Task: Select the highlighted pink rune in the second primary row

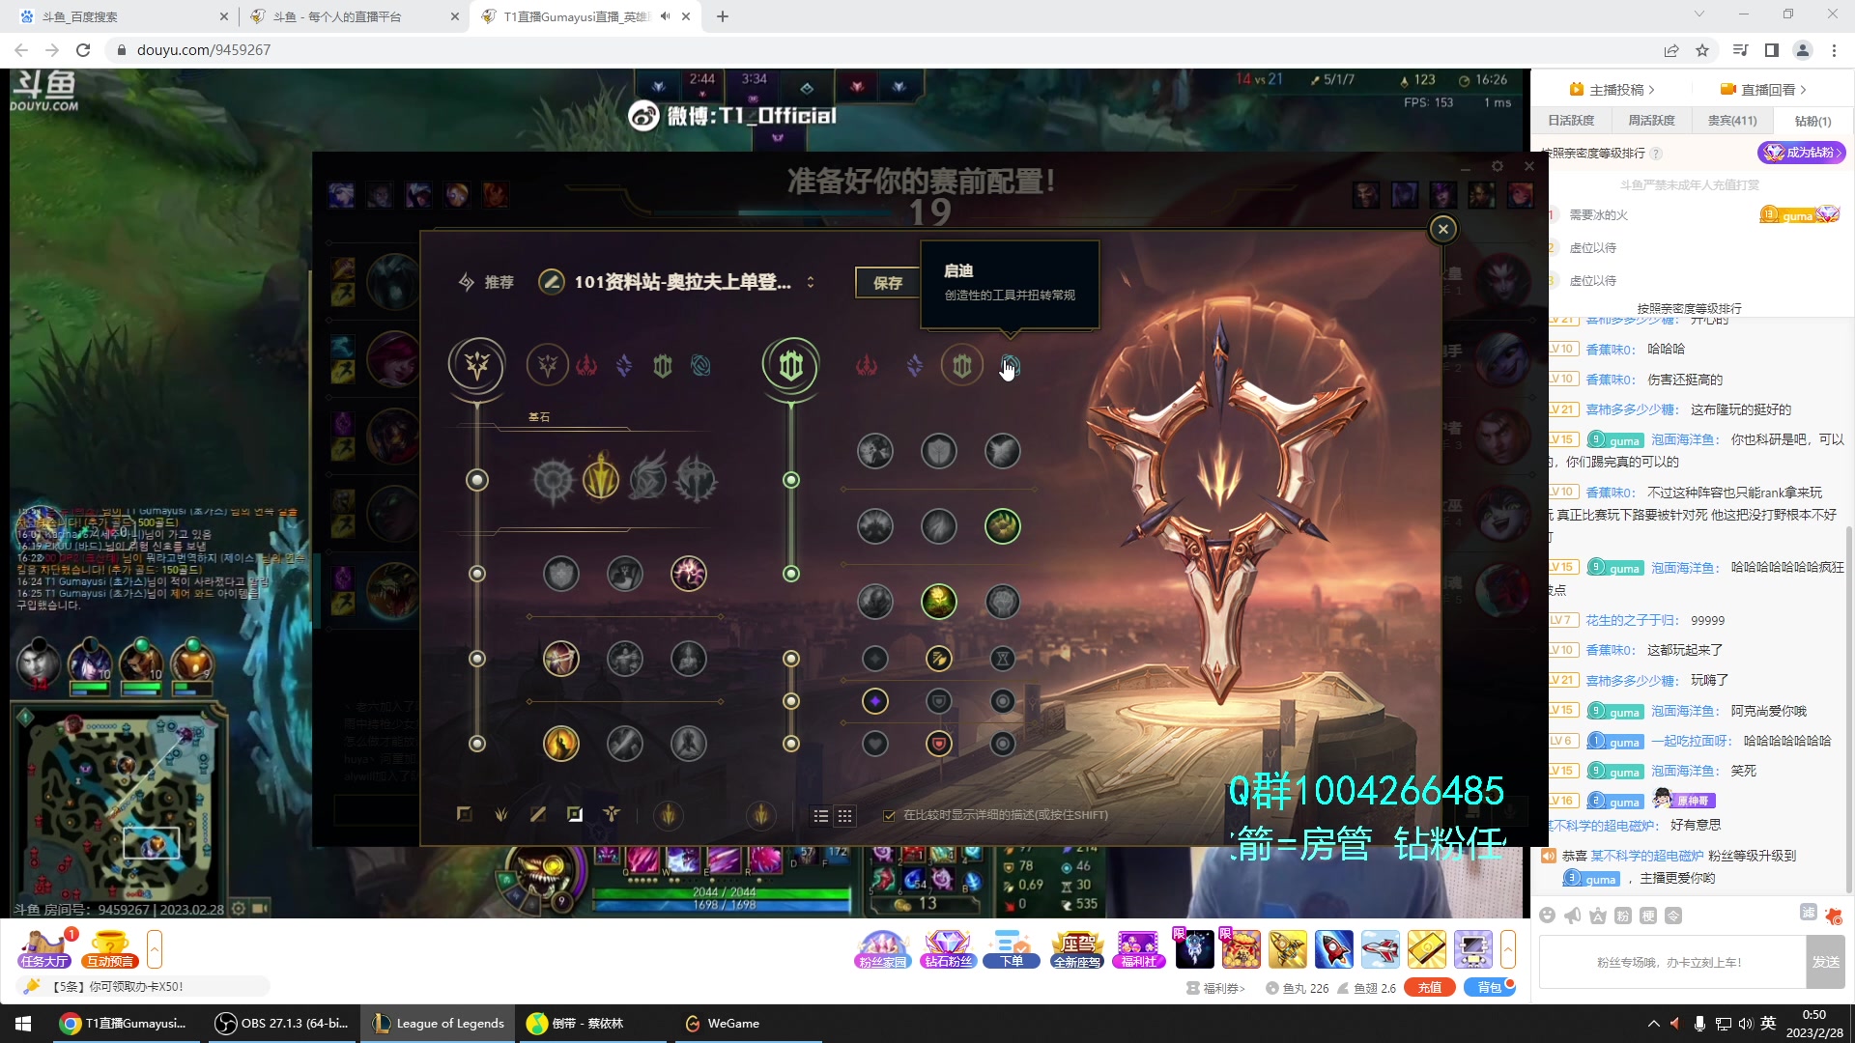Action: click(689, 574)
